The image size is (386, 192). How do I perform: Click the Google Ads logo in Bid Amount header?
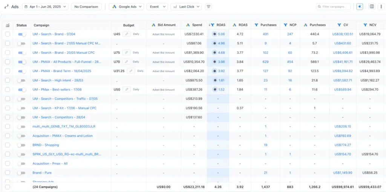154,25
